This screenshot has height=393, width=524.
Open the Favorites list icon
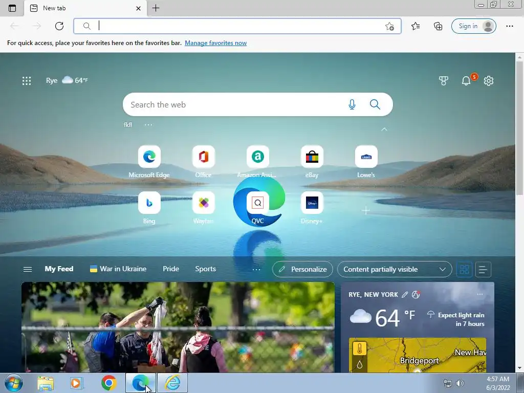(416, 26)
